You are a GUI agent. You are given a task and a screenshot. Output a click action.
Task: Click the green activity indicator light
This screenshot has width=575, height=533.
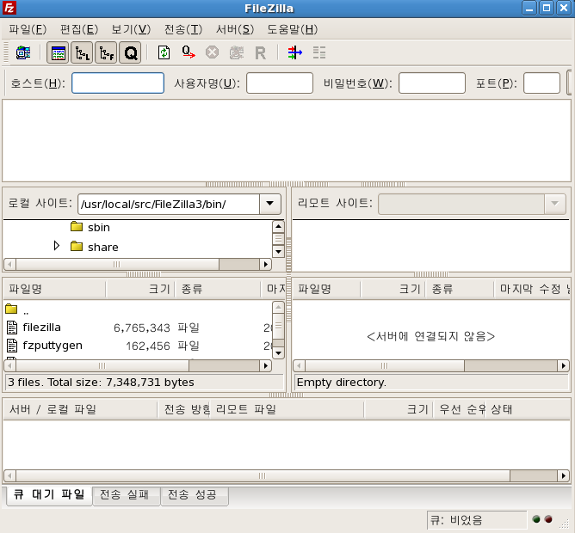pos(536,519)
